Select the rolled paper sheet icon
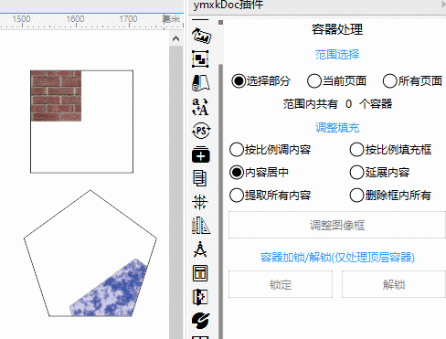 click(201, 83)
